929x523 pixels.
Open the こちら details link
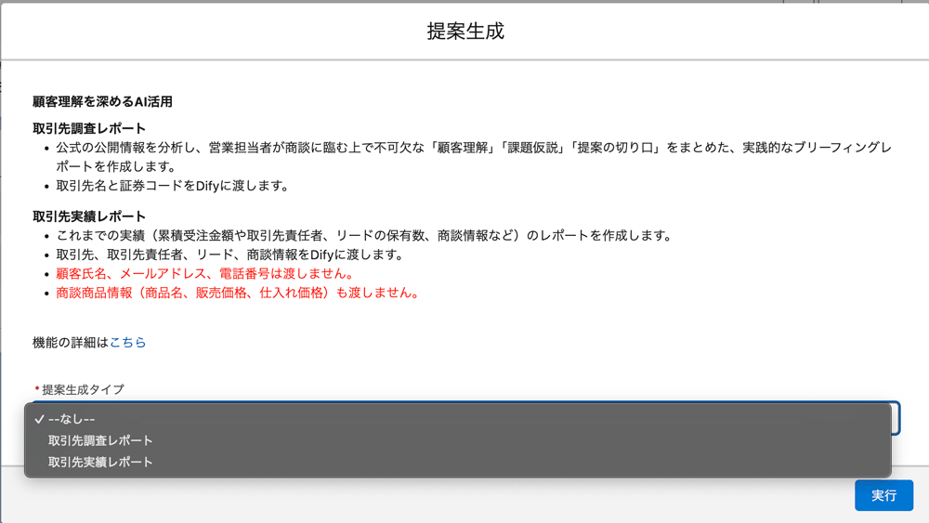coord(127,343)
